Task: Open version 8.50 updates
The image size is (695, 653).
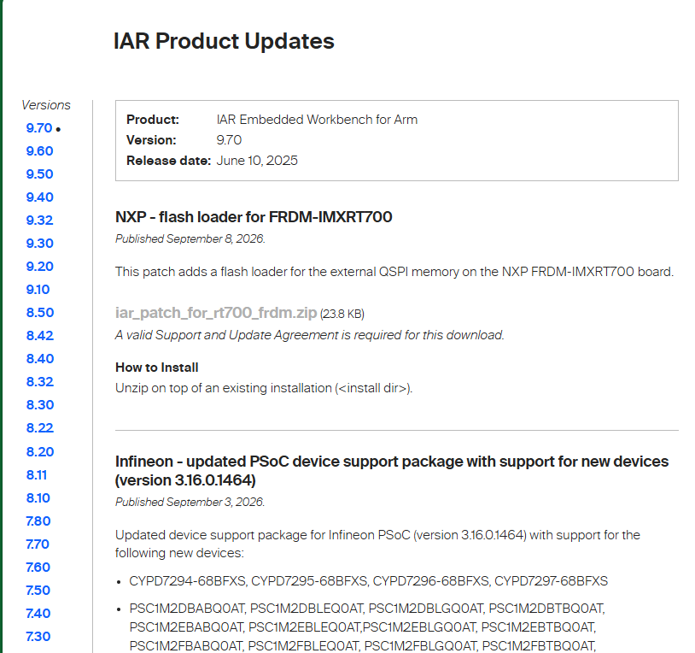Action: [40, 313]
